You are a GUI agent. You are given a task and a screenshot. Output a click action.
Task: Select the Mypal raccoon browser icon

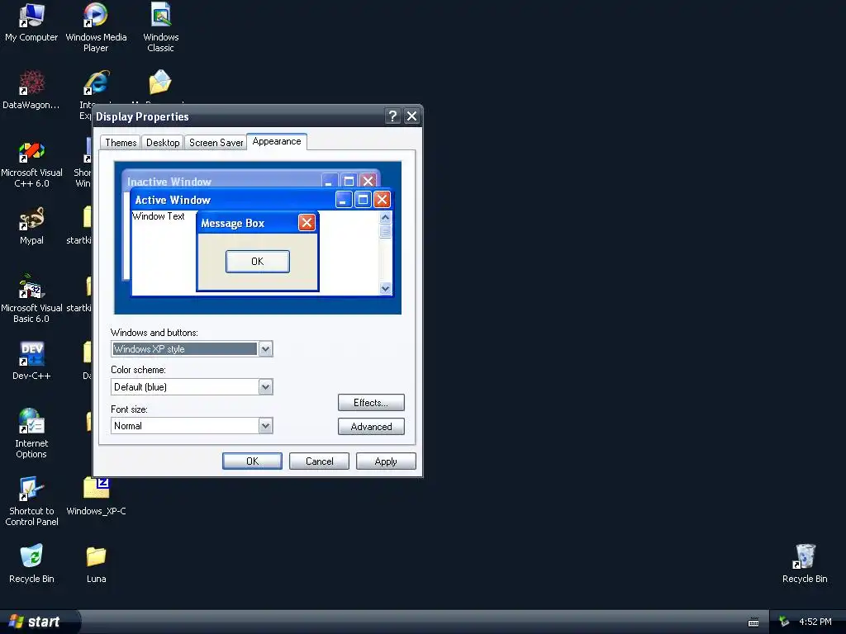click(x=31, y=226)
